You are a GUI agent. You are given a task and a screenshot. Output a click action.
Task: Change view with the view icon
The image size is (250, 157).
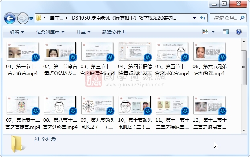[205, 32]
